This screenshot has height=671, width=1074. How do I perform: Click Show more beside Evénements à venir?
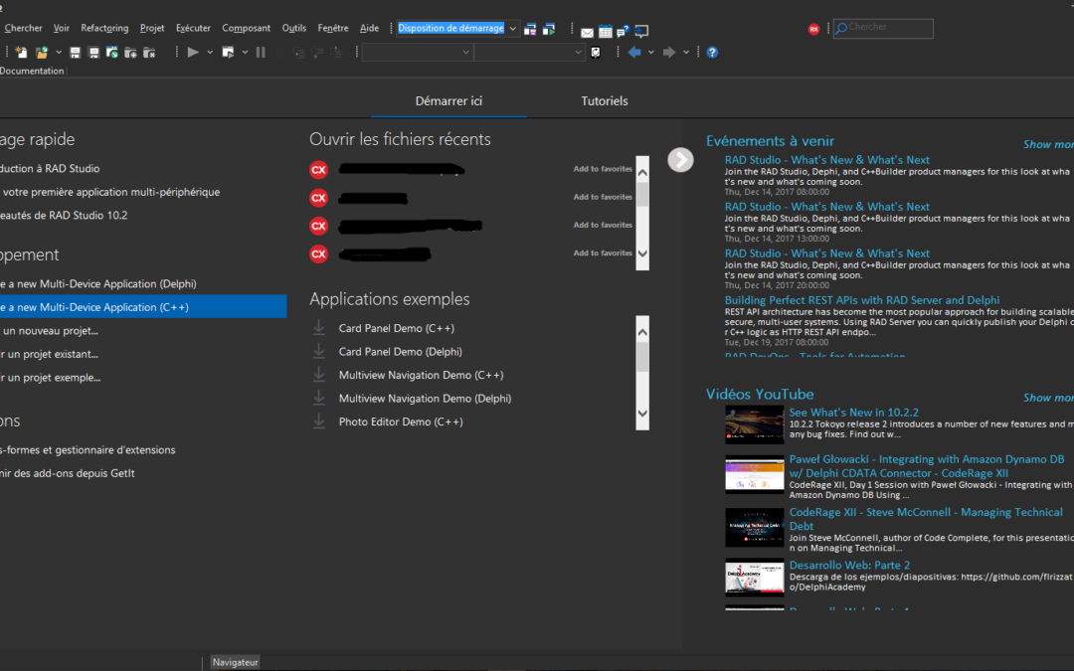(1048, 144)
